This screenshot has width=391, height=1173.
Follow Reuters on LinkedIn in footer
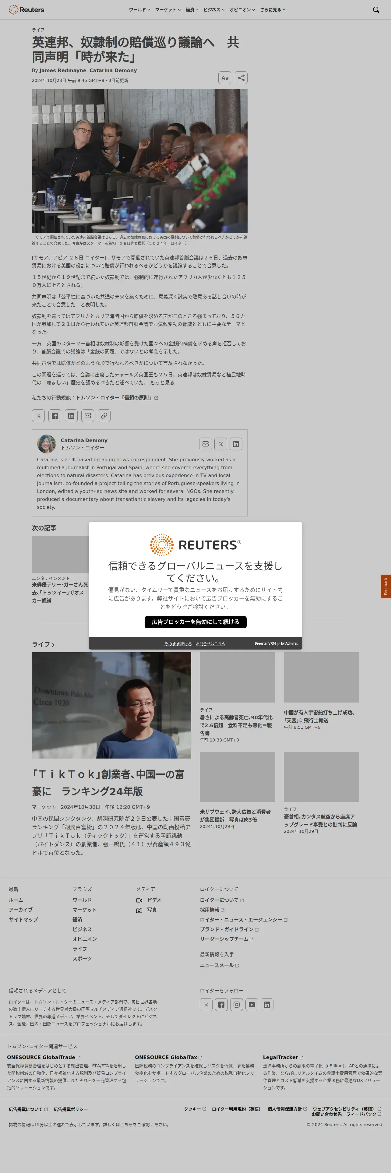coord(267,1005)
